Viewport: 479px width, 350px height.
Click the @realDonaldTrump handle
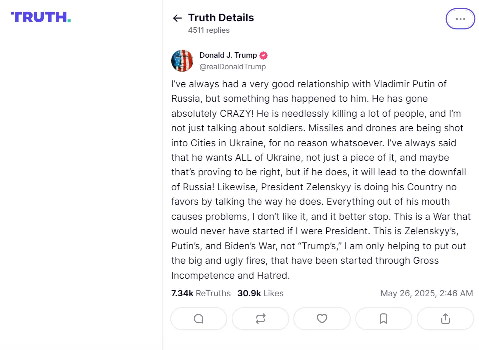tap(232, 67)
